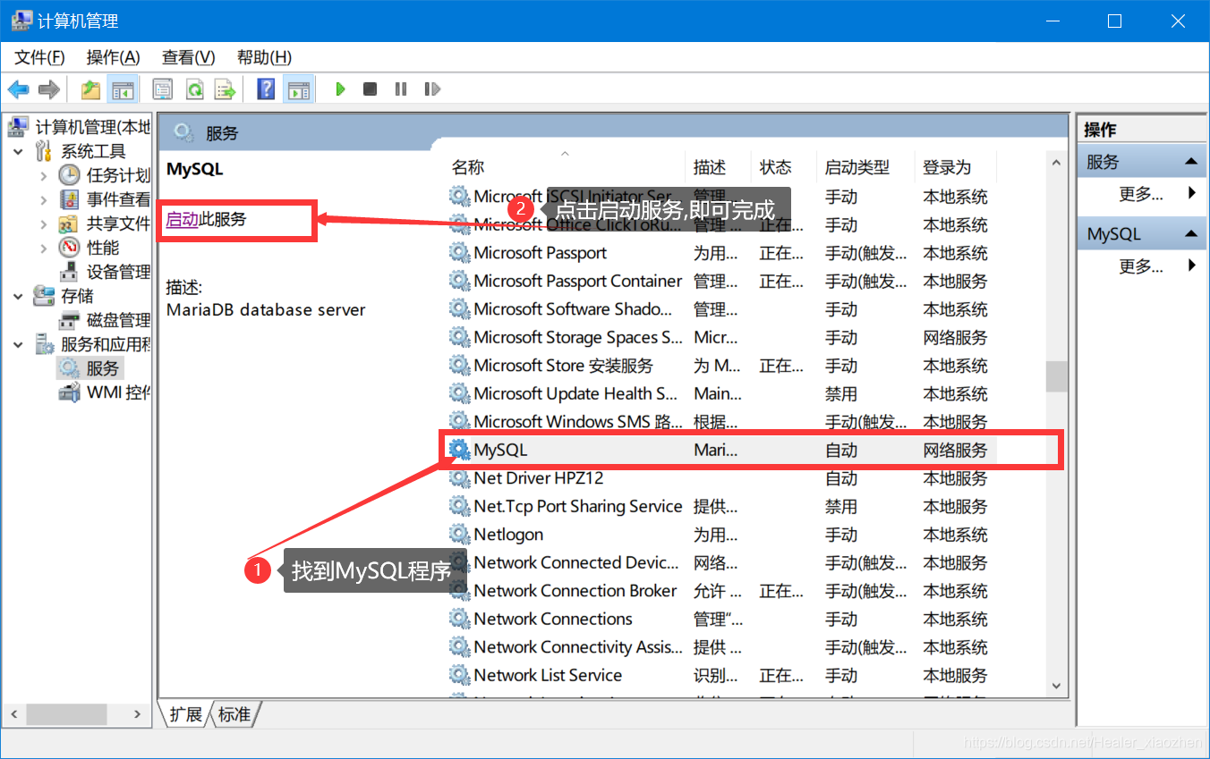Viewport: 1210px width, 759px height.
Task: Select the 任务计划 clock icon in tree
Action: pyautogui.click(x=69, y=175)
